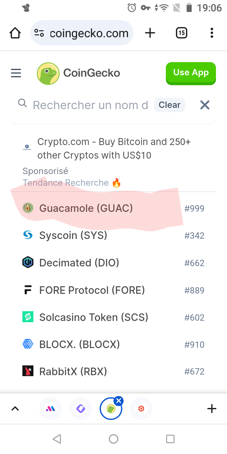The width and height of the screenshot is (227, 454).
Task: Tap the CoinGecko gecko logo
Action: 48,73
